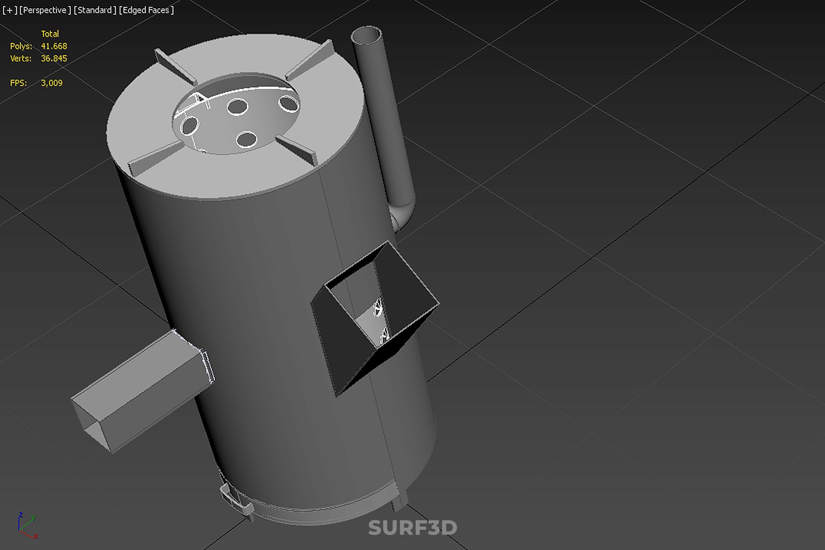Viewport: 825px width, 550px height.
Task: Click the Verts count 36.845
Action: pos(54,59)
